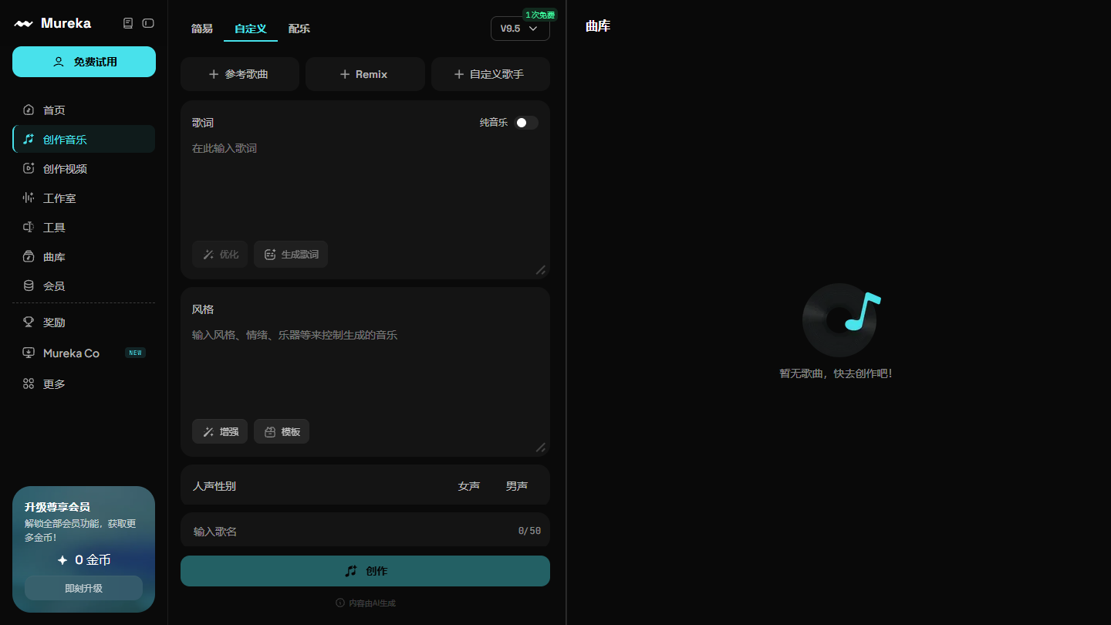Open 创作视频 video creation

(x=83, y=169)
